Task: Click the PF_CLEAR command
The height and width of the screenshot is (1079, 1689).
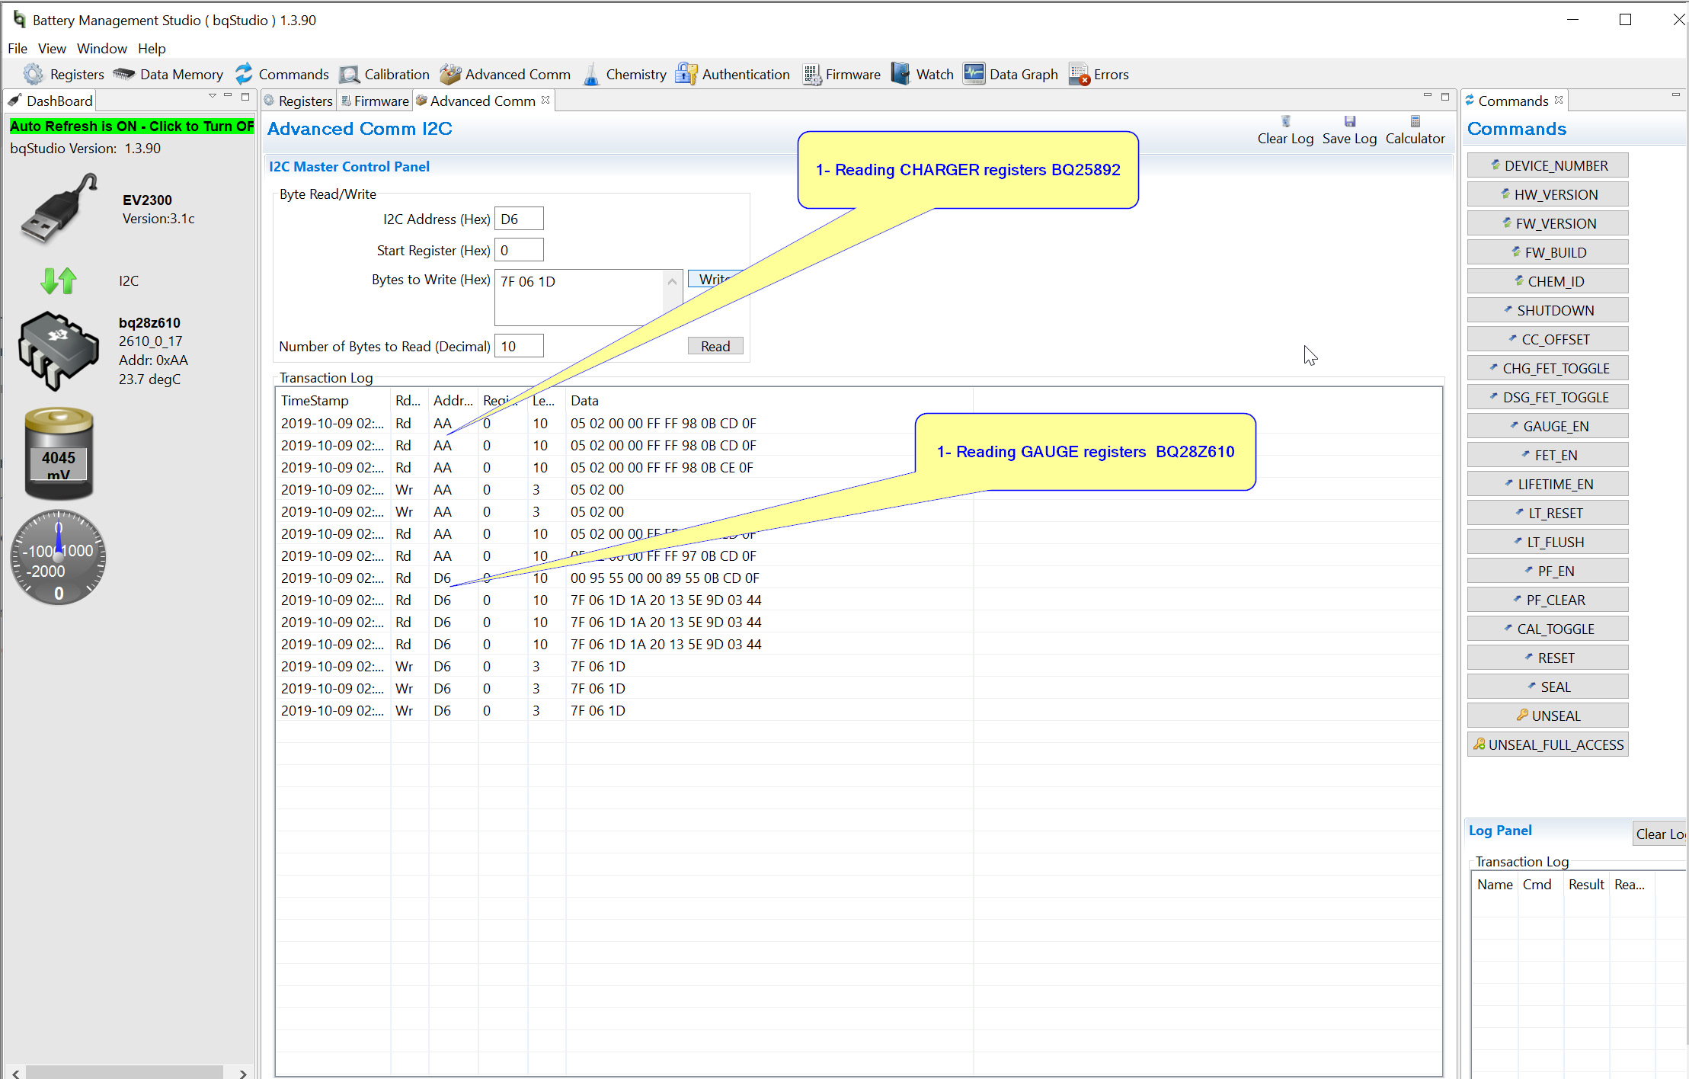Action: click(x=1548, y=600)
